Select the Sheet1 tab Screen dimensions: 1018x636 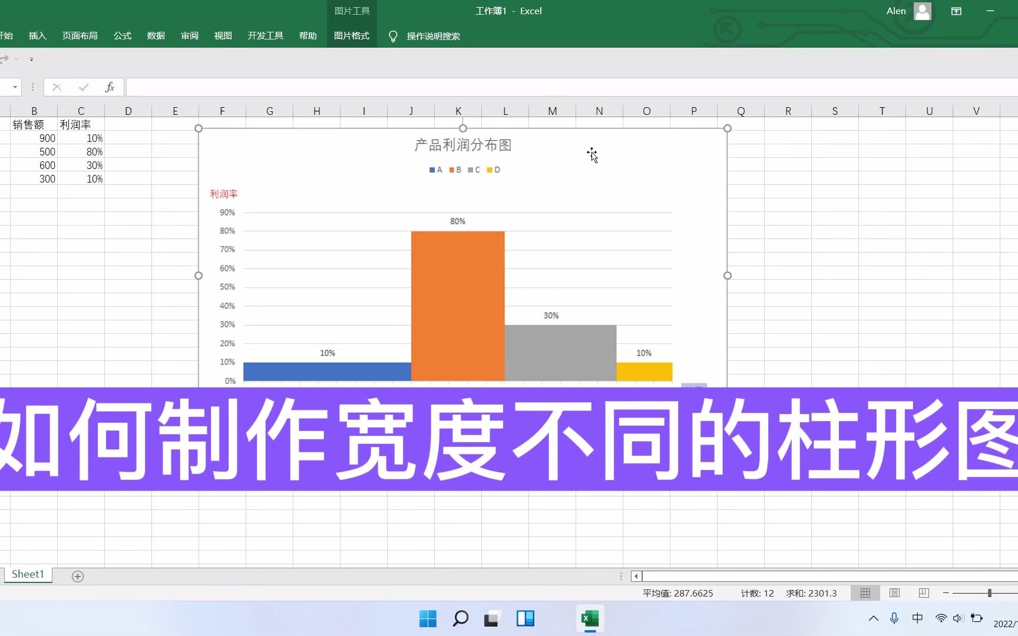[x=28, y=574]
